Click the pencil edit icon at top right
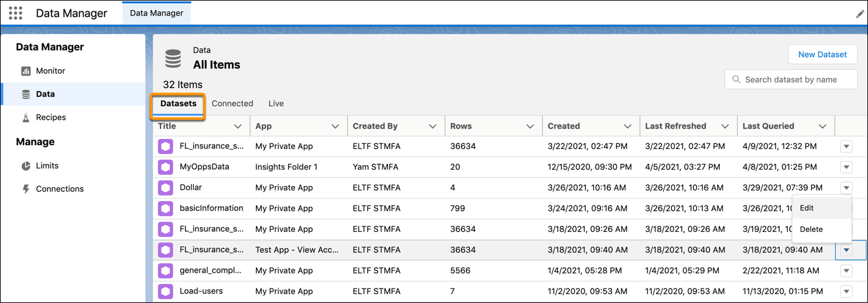 click(860, 14)
